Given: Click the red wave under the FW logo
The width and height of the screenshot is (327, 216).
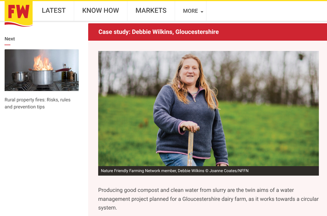Looking at the screenshot, I should pyautogui.click(x=19, y=24).
